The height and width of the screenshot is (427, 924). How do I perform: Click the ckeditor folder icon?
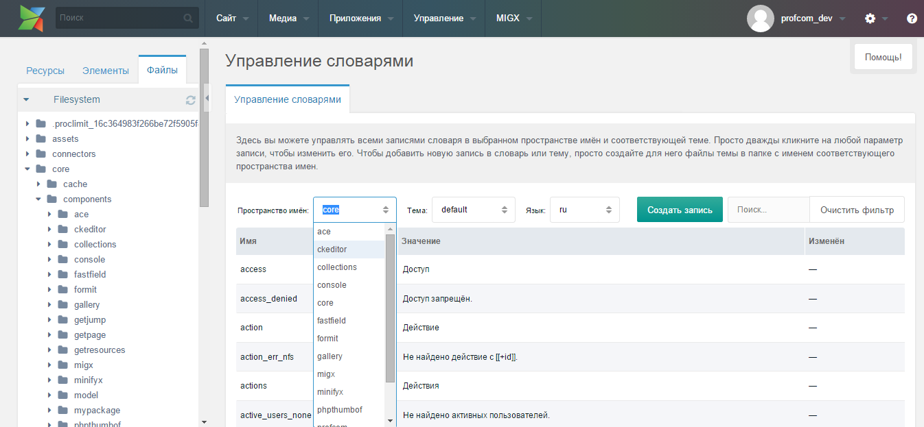click(61, 229)
